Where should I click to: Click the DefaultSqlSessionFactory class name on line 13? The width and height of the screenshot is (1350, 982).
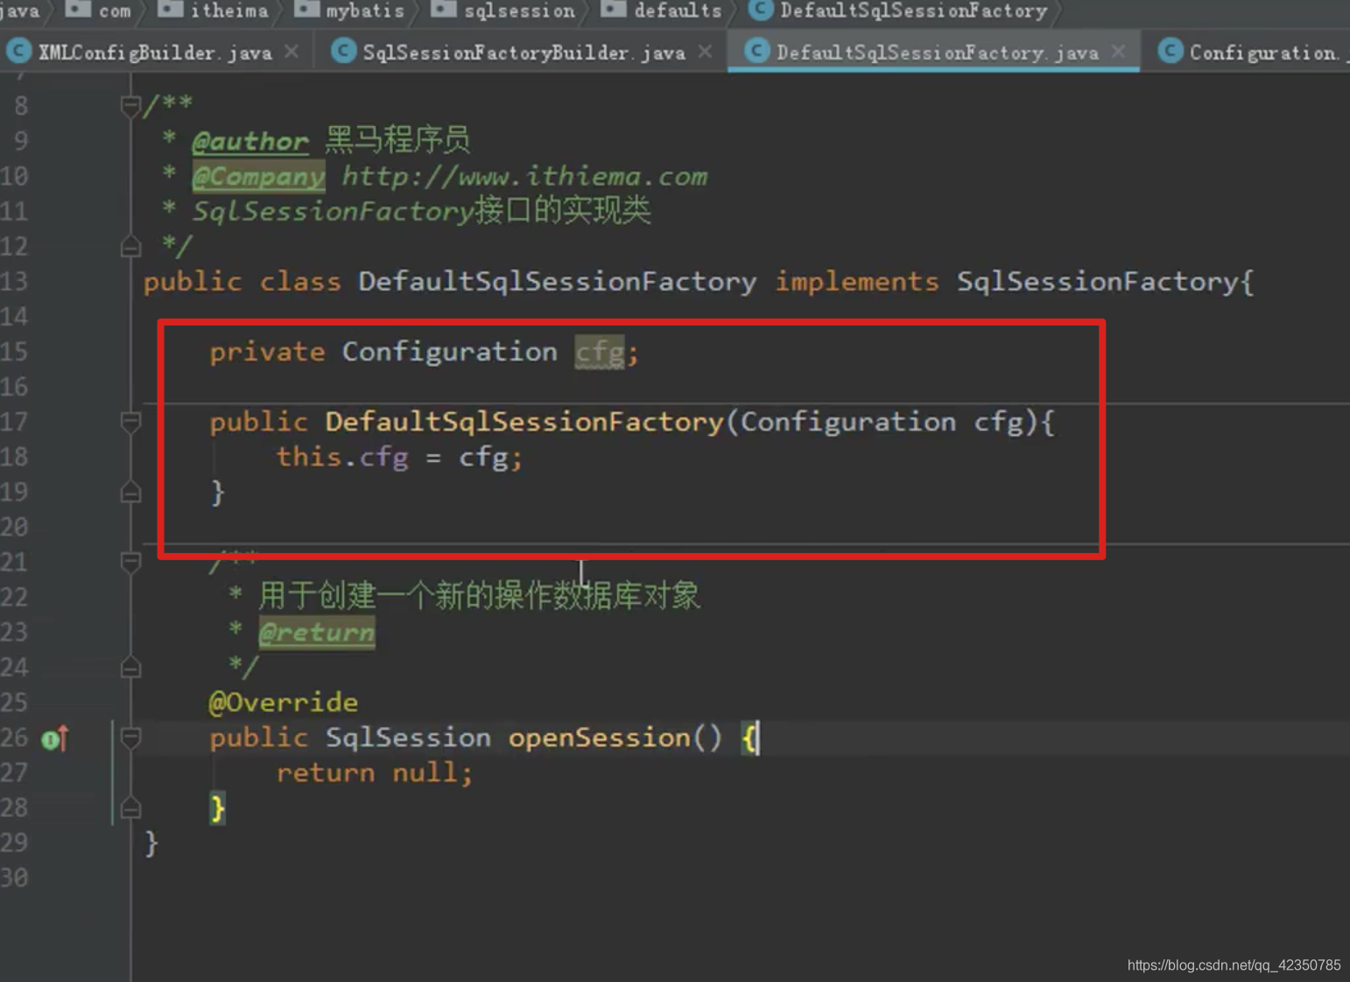[558, 282]
